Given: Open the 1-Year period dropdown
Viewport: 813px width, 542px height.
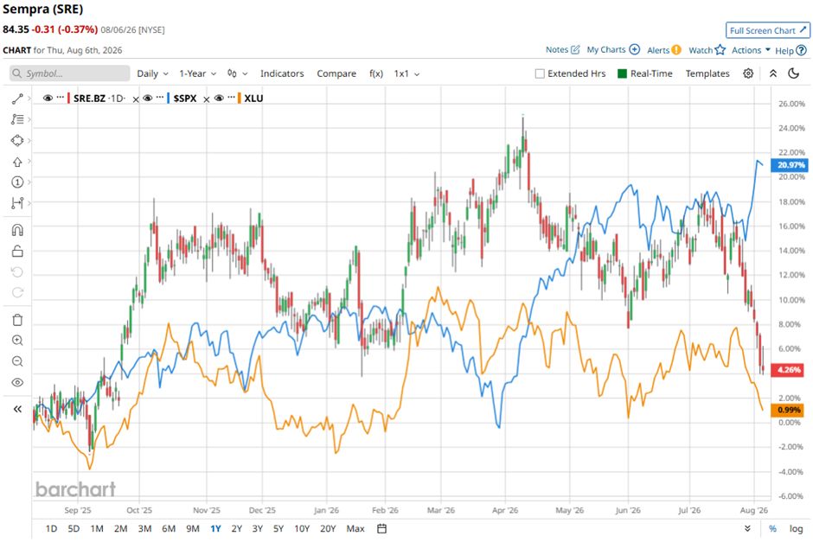Looking at the screenshot, I should (x=197, y=73).
